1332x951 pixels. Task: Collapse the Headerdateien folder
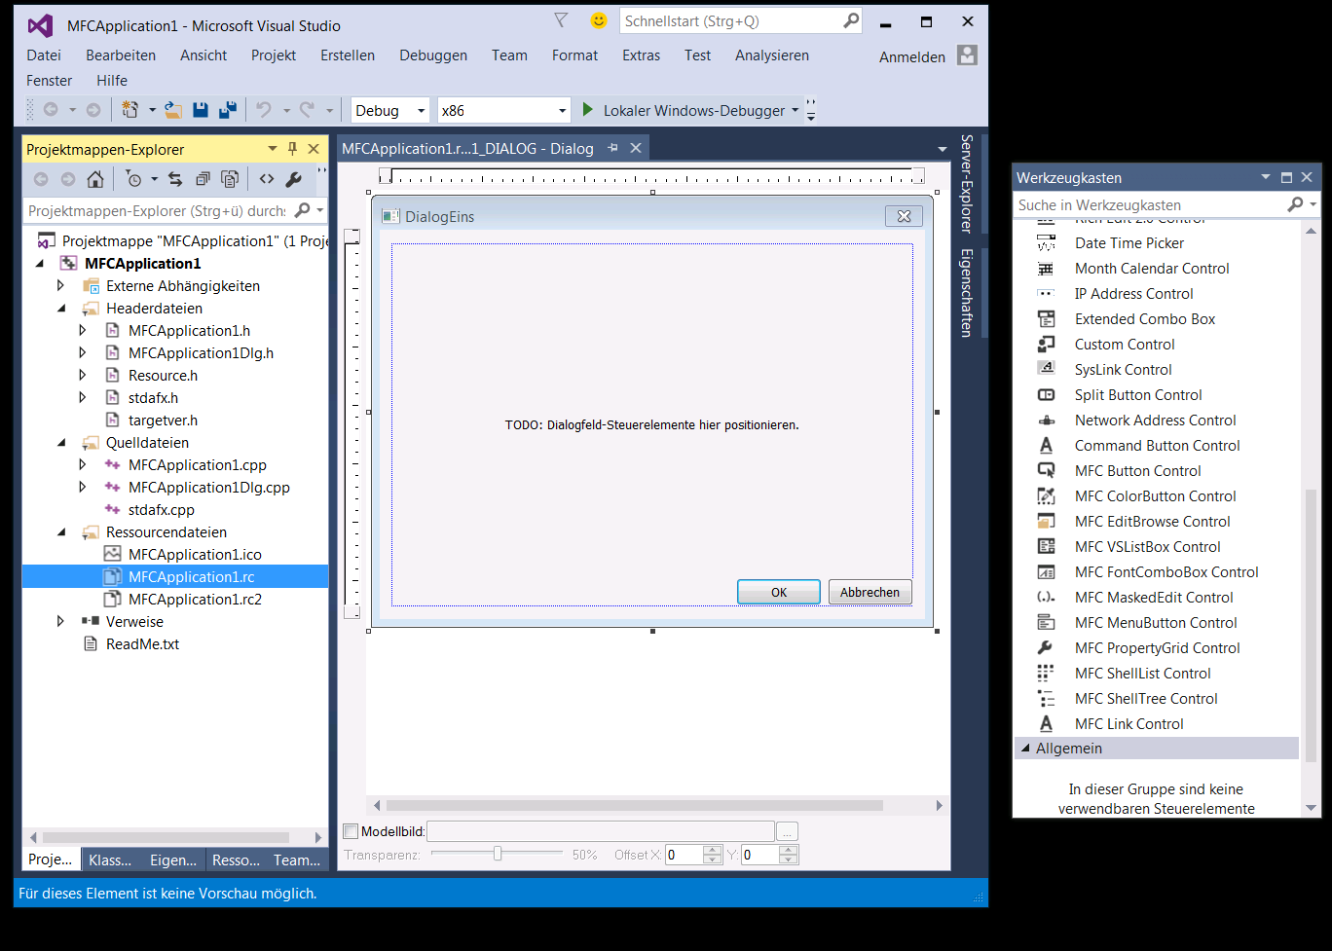[60, 309]
